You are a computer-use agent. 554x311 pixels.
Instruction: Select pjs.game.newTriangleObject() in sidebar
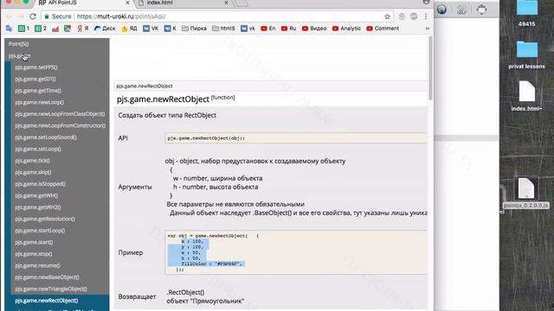51,289
